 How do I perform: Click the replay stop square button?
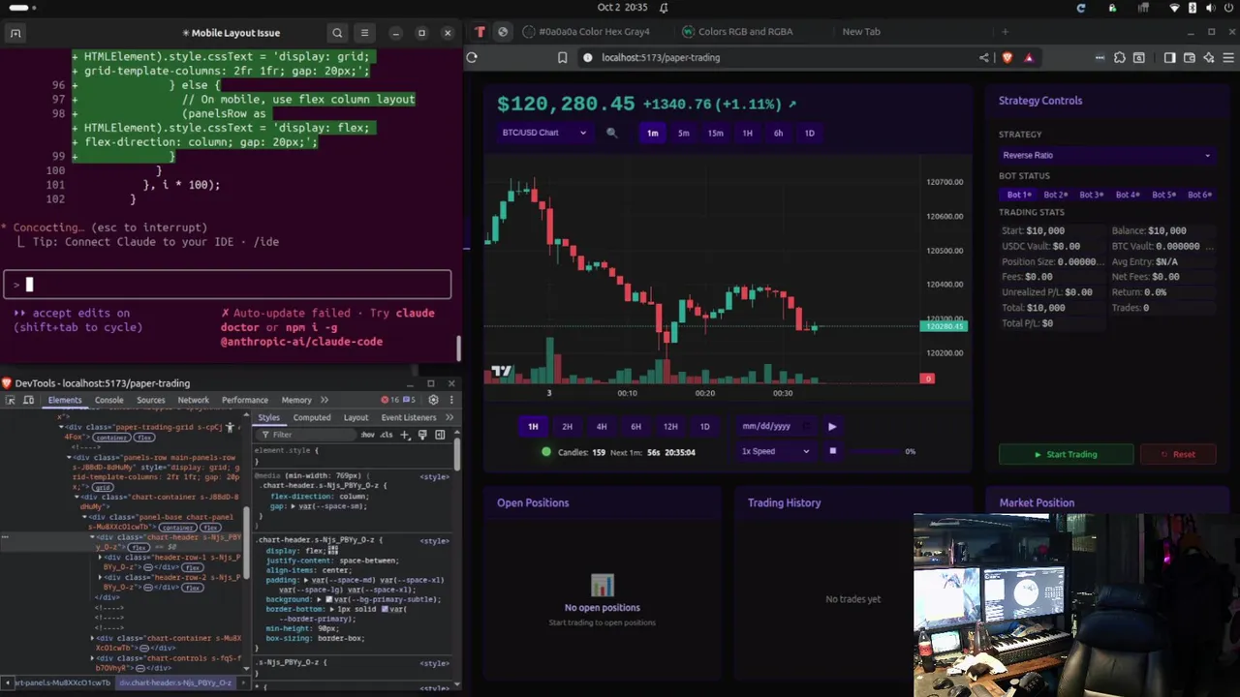click(x=832, y=451)
